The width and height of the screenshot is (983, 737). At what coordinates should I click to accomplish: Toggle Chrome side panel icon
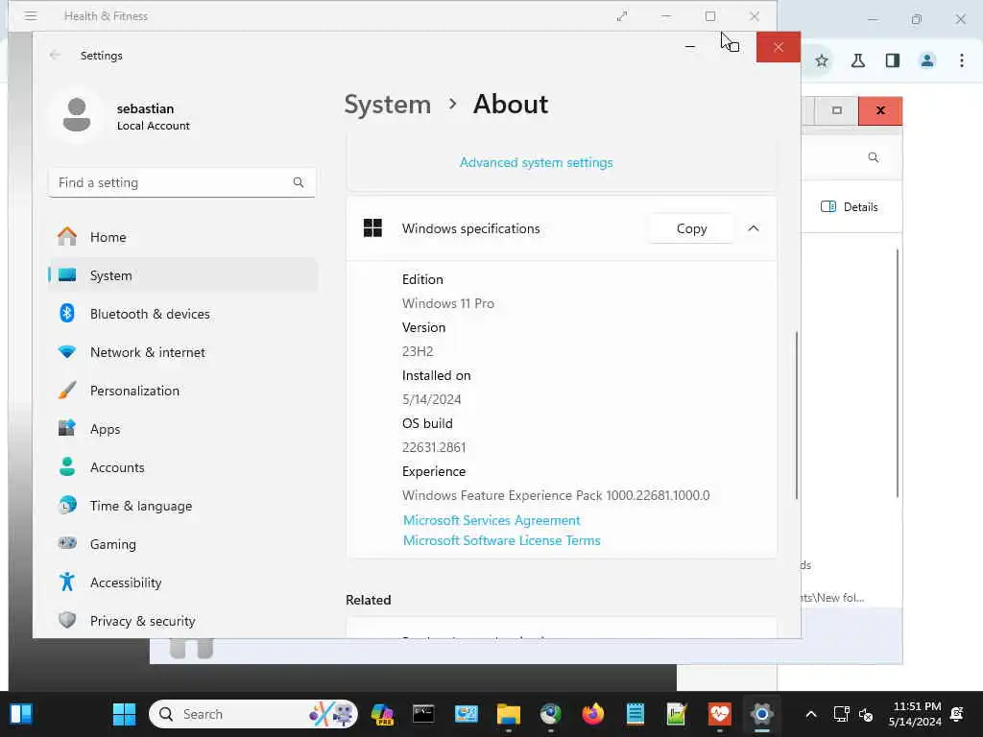[x=893, y=60]
